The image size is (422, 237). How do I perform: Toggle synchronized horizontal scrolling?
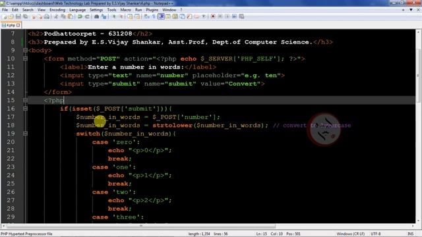[137, 16]
